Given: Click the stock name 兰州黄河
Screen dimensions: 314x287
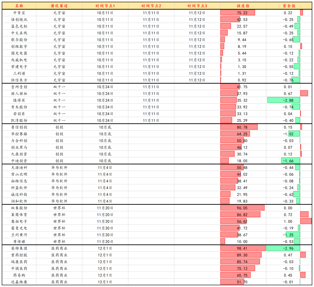Looking at the screenshot, I should [x=19, y=235].
